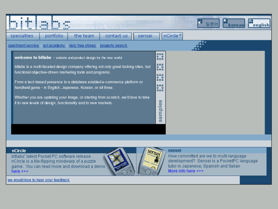Click the nCircle Pocket PC device image

(x=120, y=161)
